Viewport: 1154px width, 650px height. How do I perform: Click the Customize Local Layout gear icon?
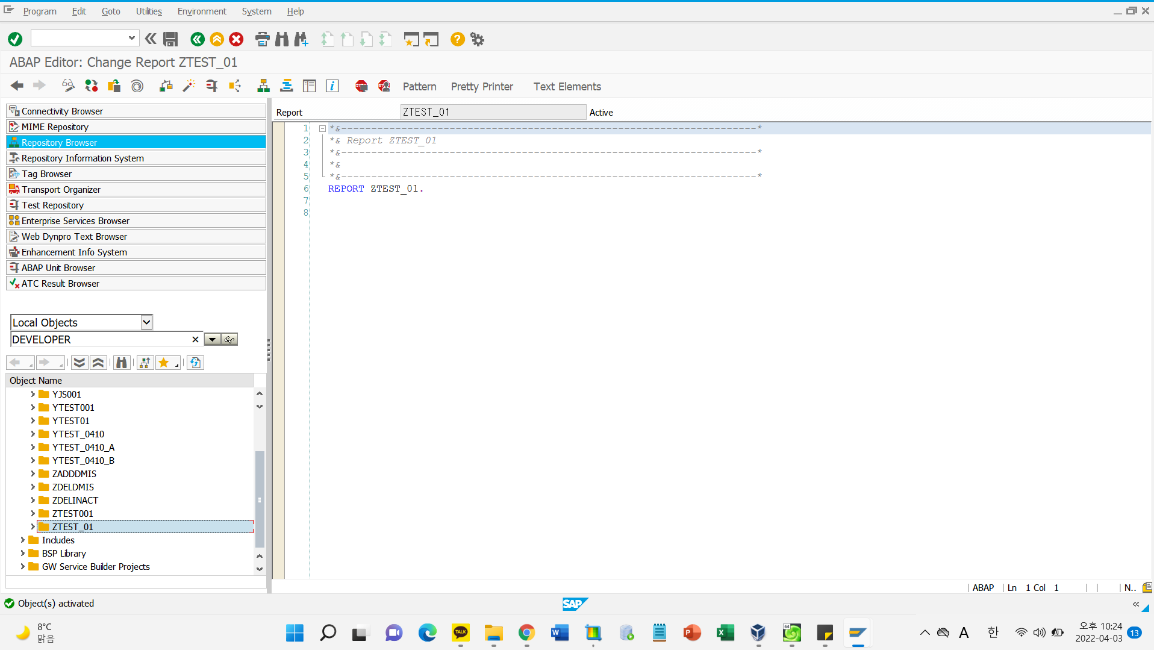[477, 40]
